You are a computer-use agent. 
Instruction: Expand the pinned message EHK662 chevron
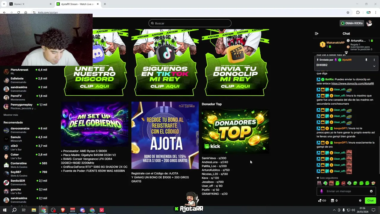pyautogui.click(x=374, y=66)
